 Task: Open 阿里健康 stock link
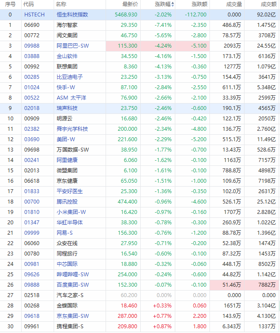67,160
